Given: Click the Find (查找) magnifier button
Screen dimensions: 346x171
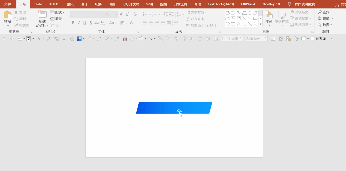Looking at the screenshot, I should tap(324, 12).
